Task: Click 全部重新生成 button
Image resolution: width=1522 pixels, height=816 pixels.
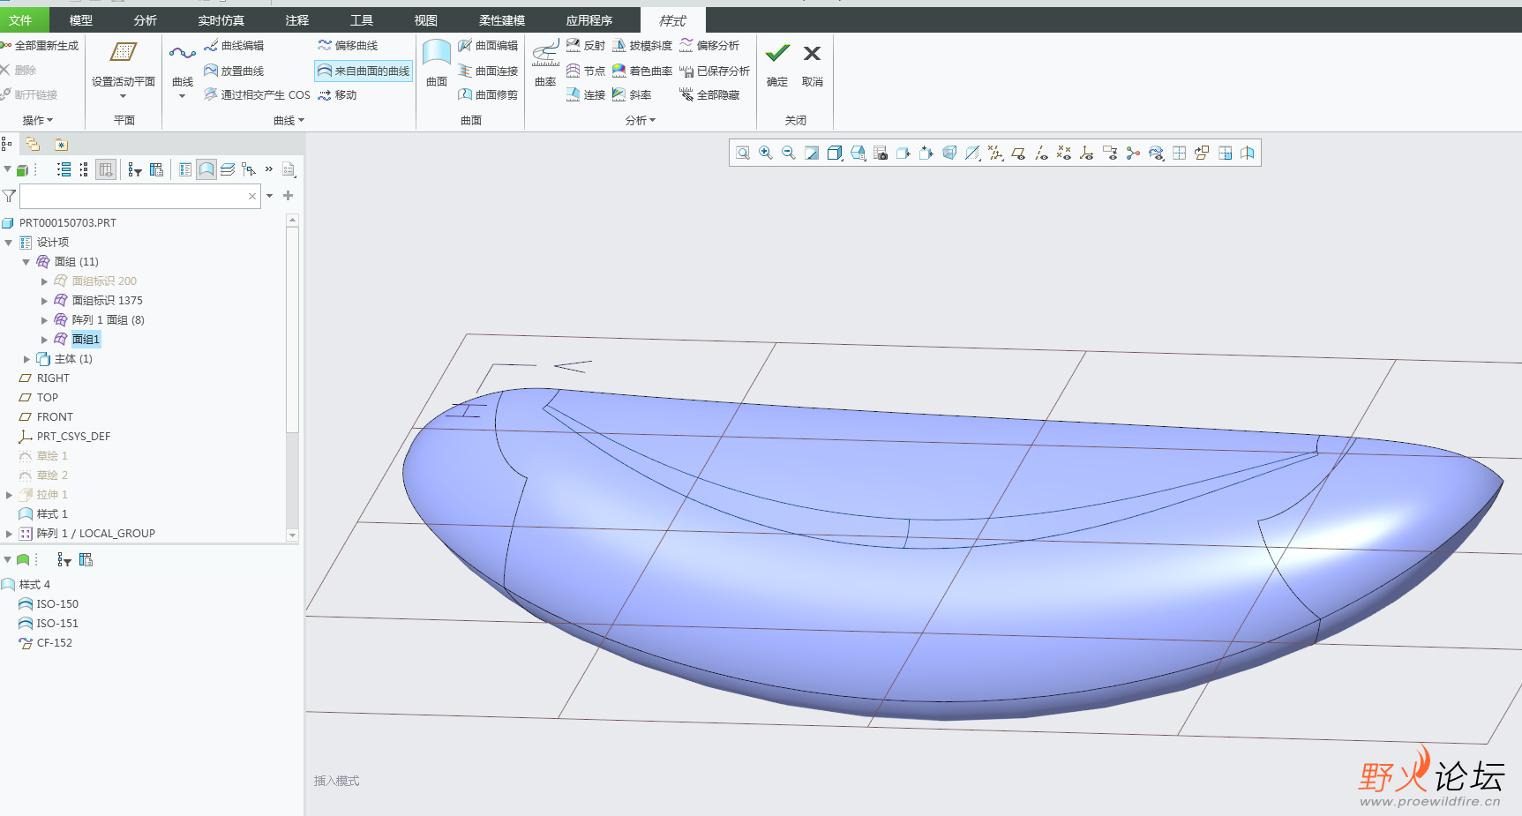Action: 40,46
